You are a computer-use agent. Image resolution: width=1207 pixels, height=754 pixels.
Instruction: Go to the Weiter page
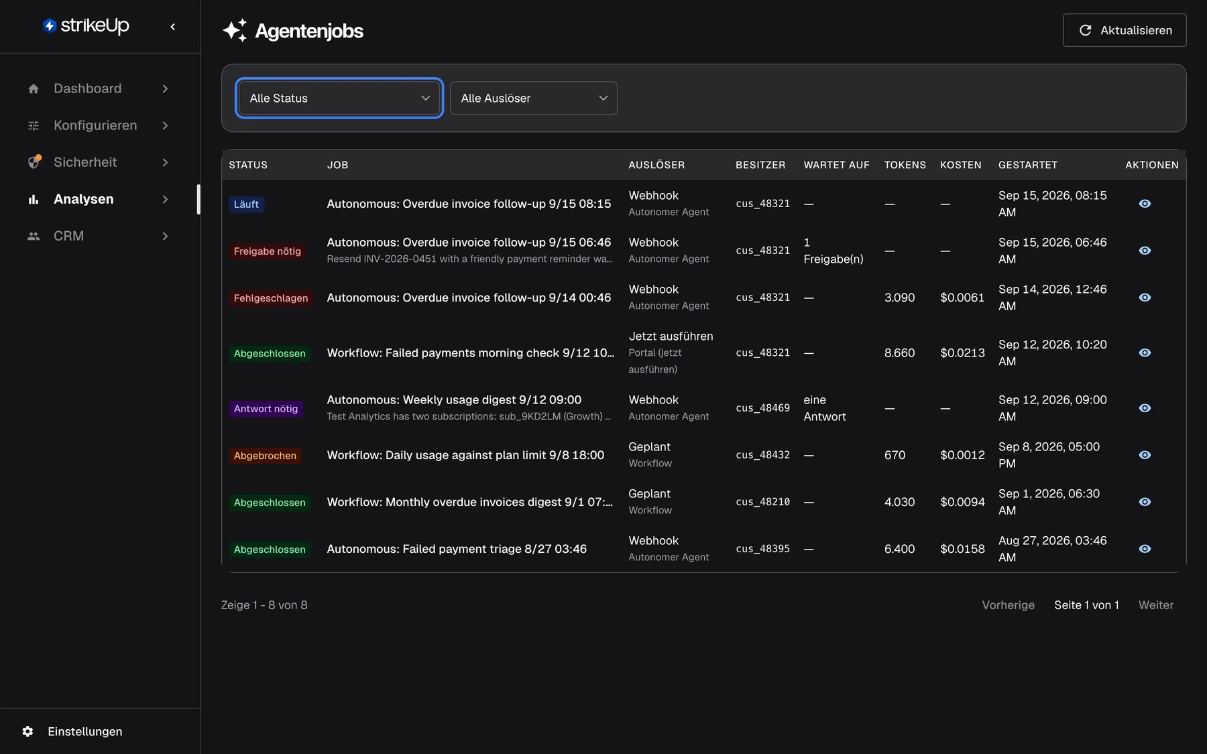tap(1156, 605)
